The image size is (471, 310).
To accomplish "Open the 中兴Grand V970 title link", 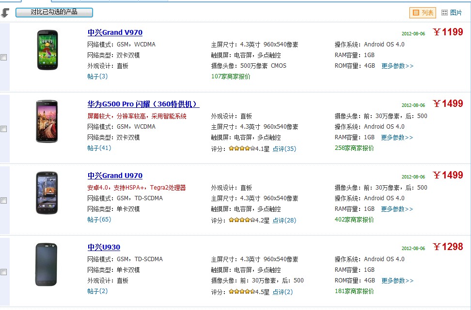I will (115, 32).
